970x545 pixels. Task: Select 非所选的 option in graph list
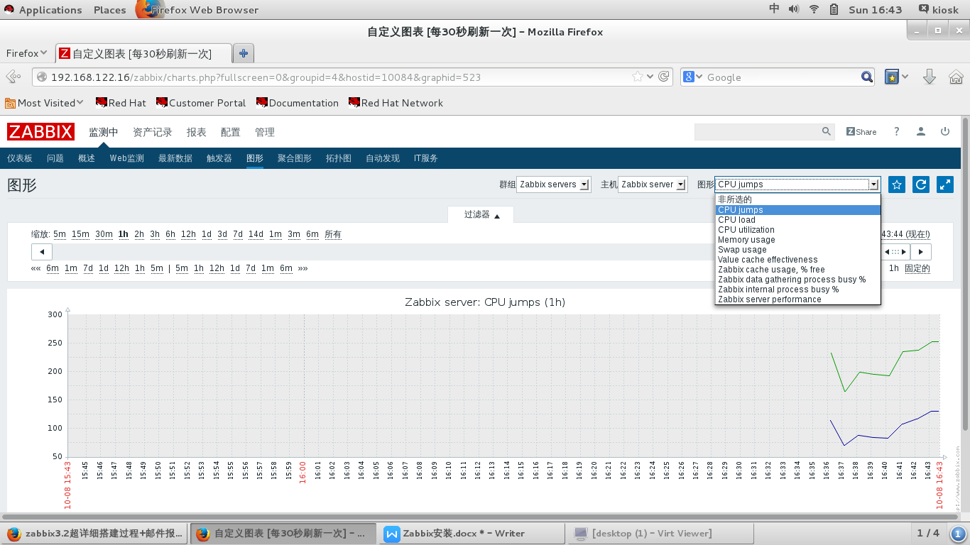tap(798, 199)
